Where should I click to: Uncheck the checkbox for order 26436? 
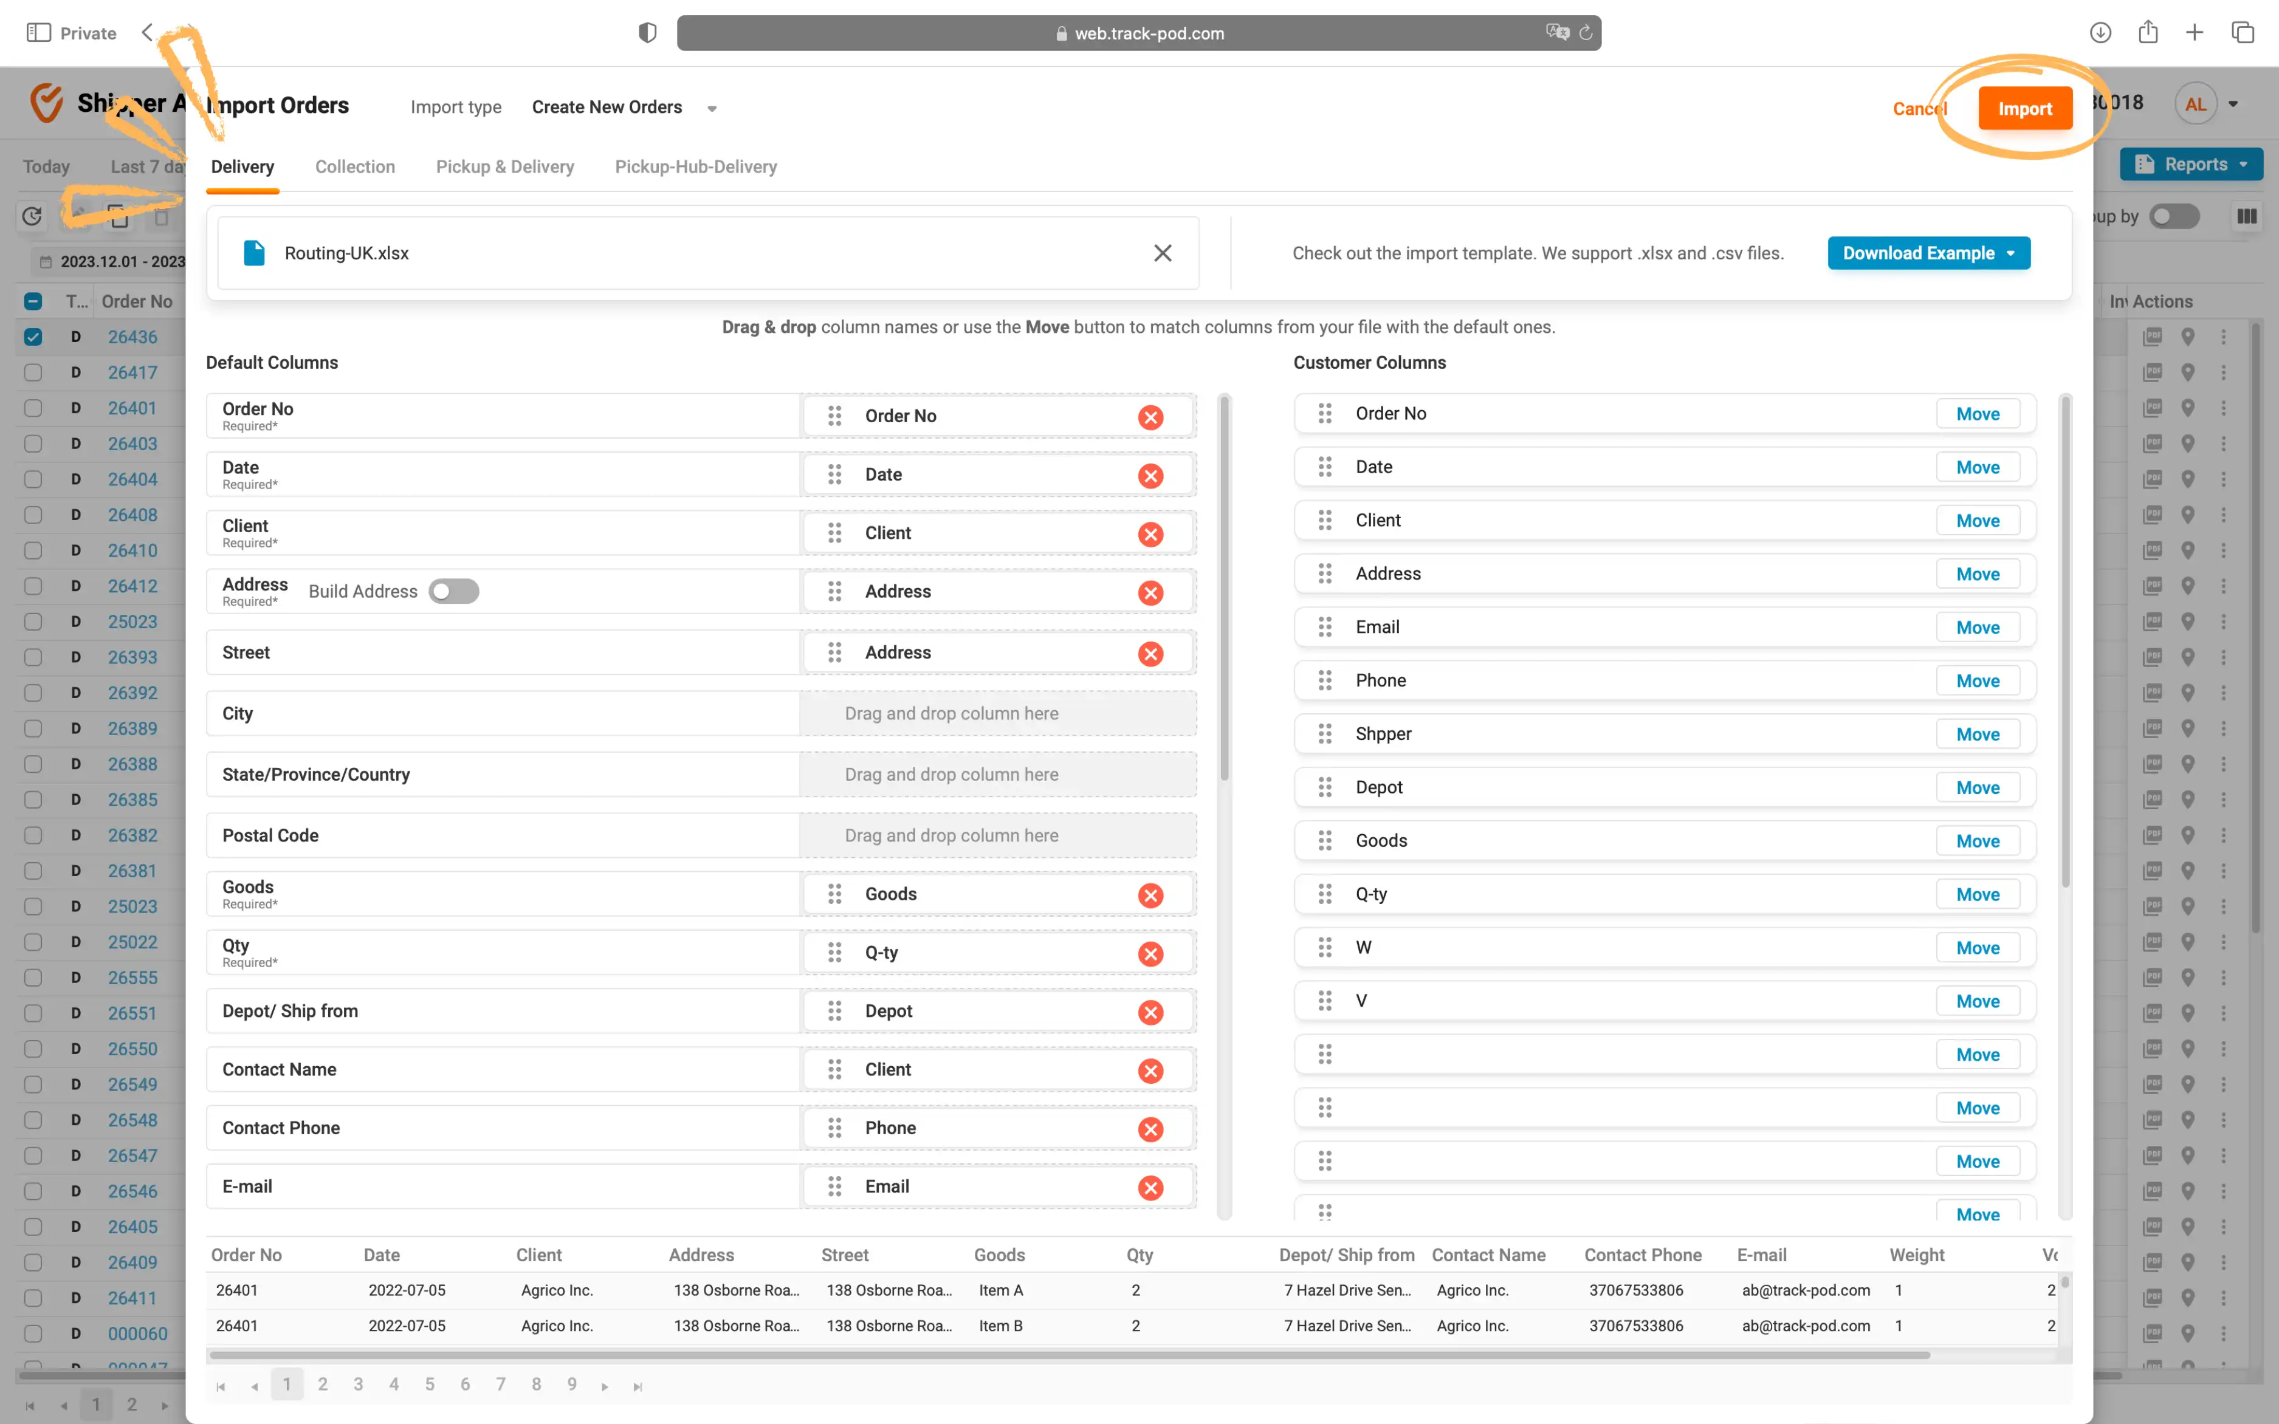pos(33,337)
